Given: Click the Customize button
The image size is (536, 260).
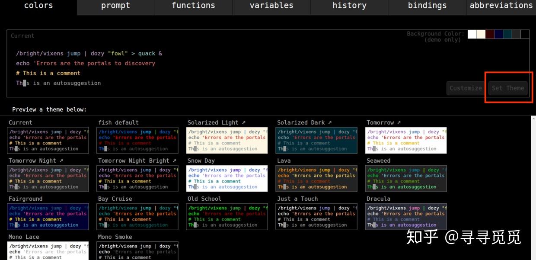Looking at the screenshot, I should [x=466, y=88].
